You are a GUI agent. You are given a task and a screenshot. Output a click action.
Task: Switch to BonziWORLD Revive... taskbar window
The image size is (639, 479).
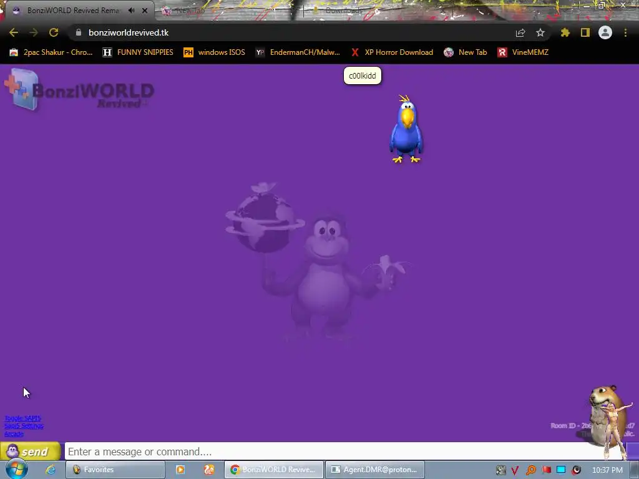(x=274, y=470)
